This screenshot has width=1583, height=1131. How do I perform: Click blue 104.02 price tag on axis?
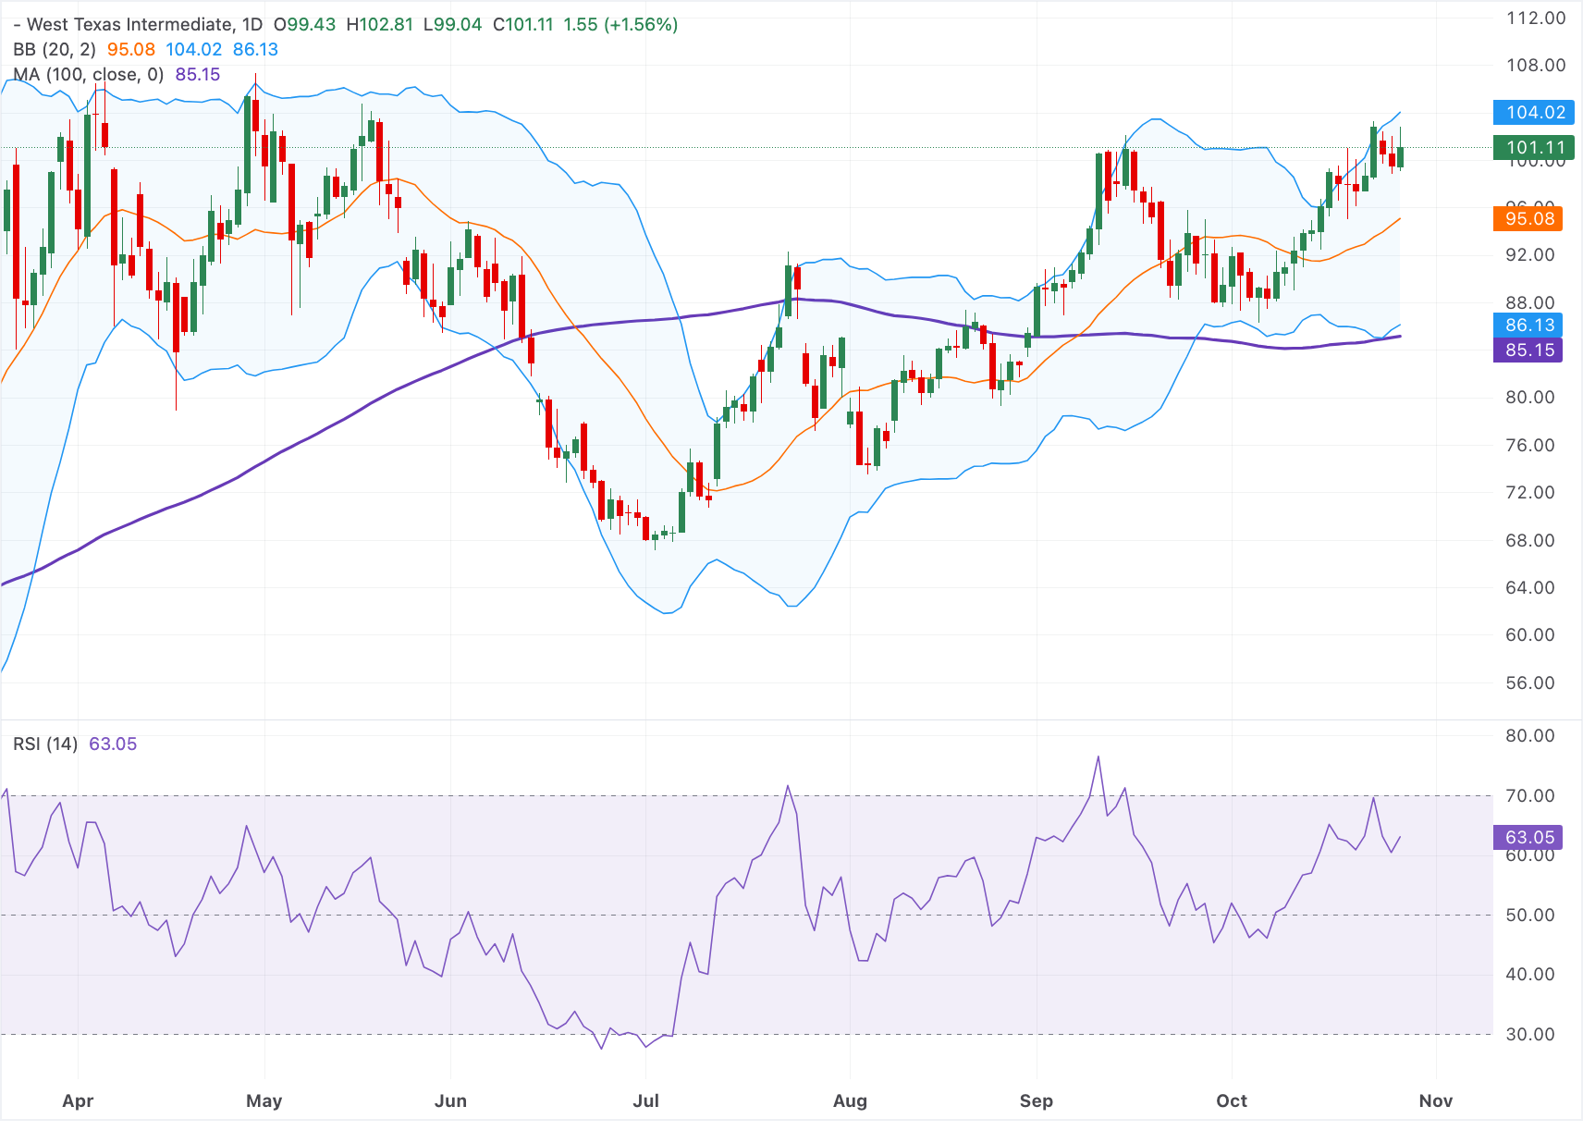click(1534, 113)
